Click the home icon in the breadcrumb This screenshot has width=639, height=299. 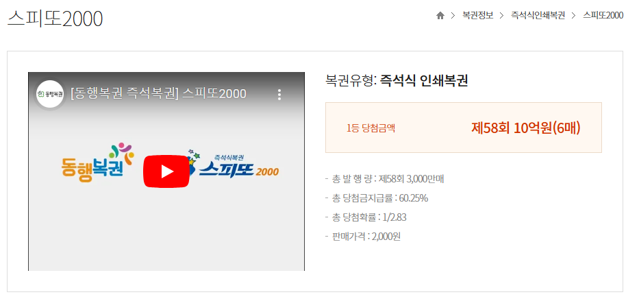click(x=440, y=16)
